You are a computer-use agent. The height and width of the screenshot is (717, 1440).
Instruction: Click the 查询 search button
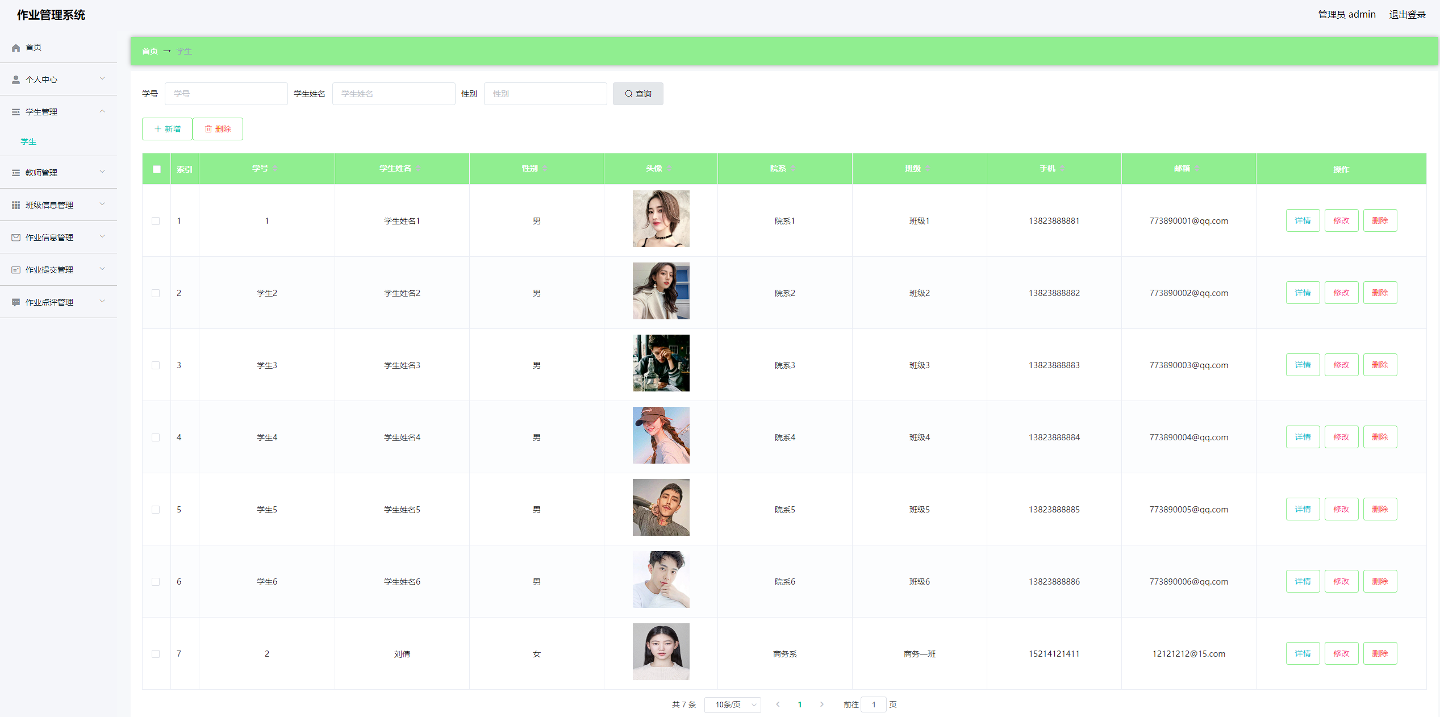tap(637, 94)
